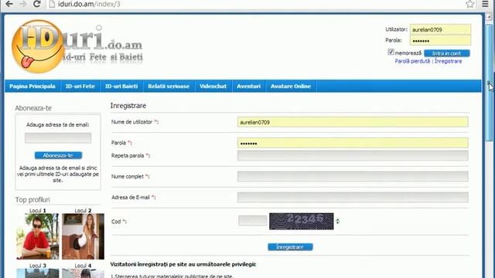The height and width of the screenshot is (278, 495).
Task: Click the Parola login field at top
Action: (440, 40)
